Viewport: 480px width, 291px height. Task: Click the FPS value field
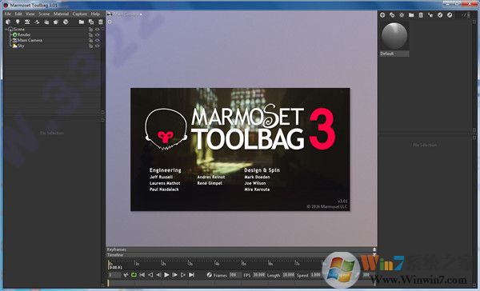pyautogui.click(x=259, y=275)
